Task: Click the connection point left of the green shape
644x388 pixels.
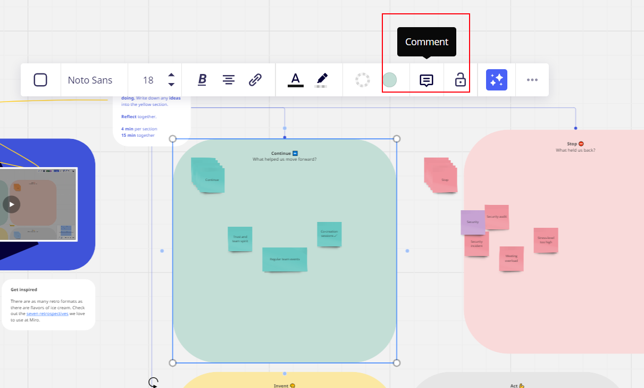Action: pos(162,251)
